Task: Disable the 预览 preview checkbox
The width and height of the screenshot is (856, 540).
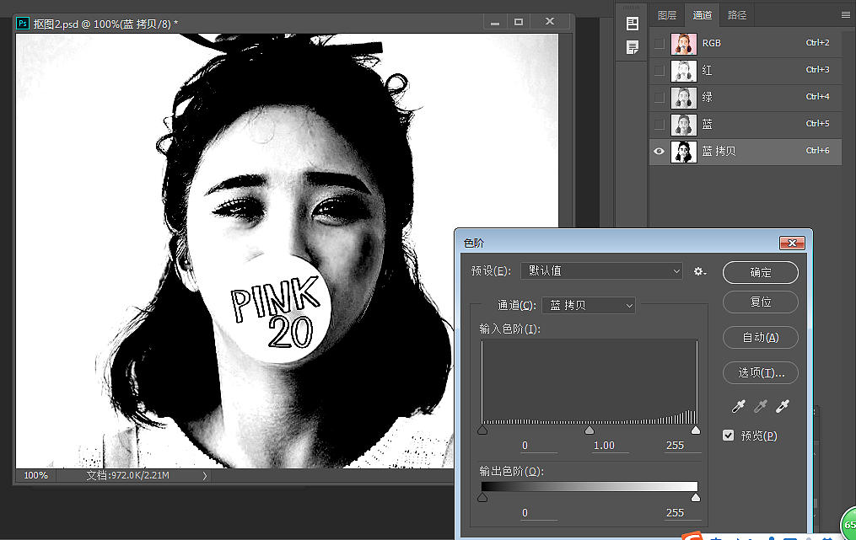Action: [728, 435]
